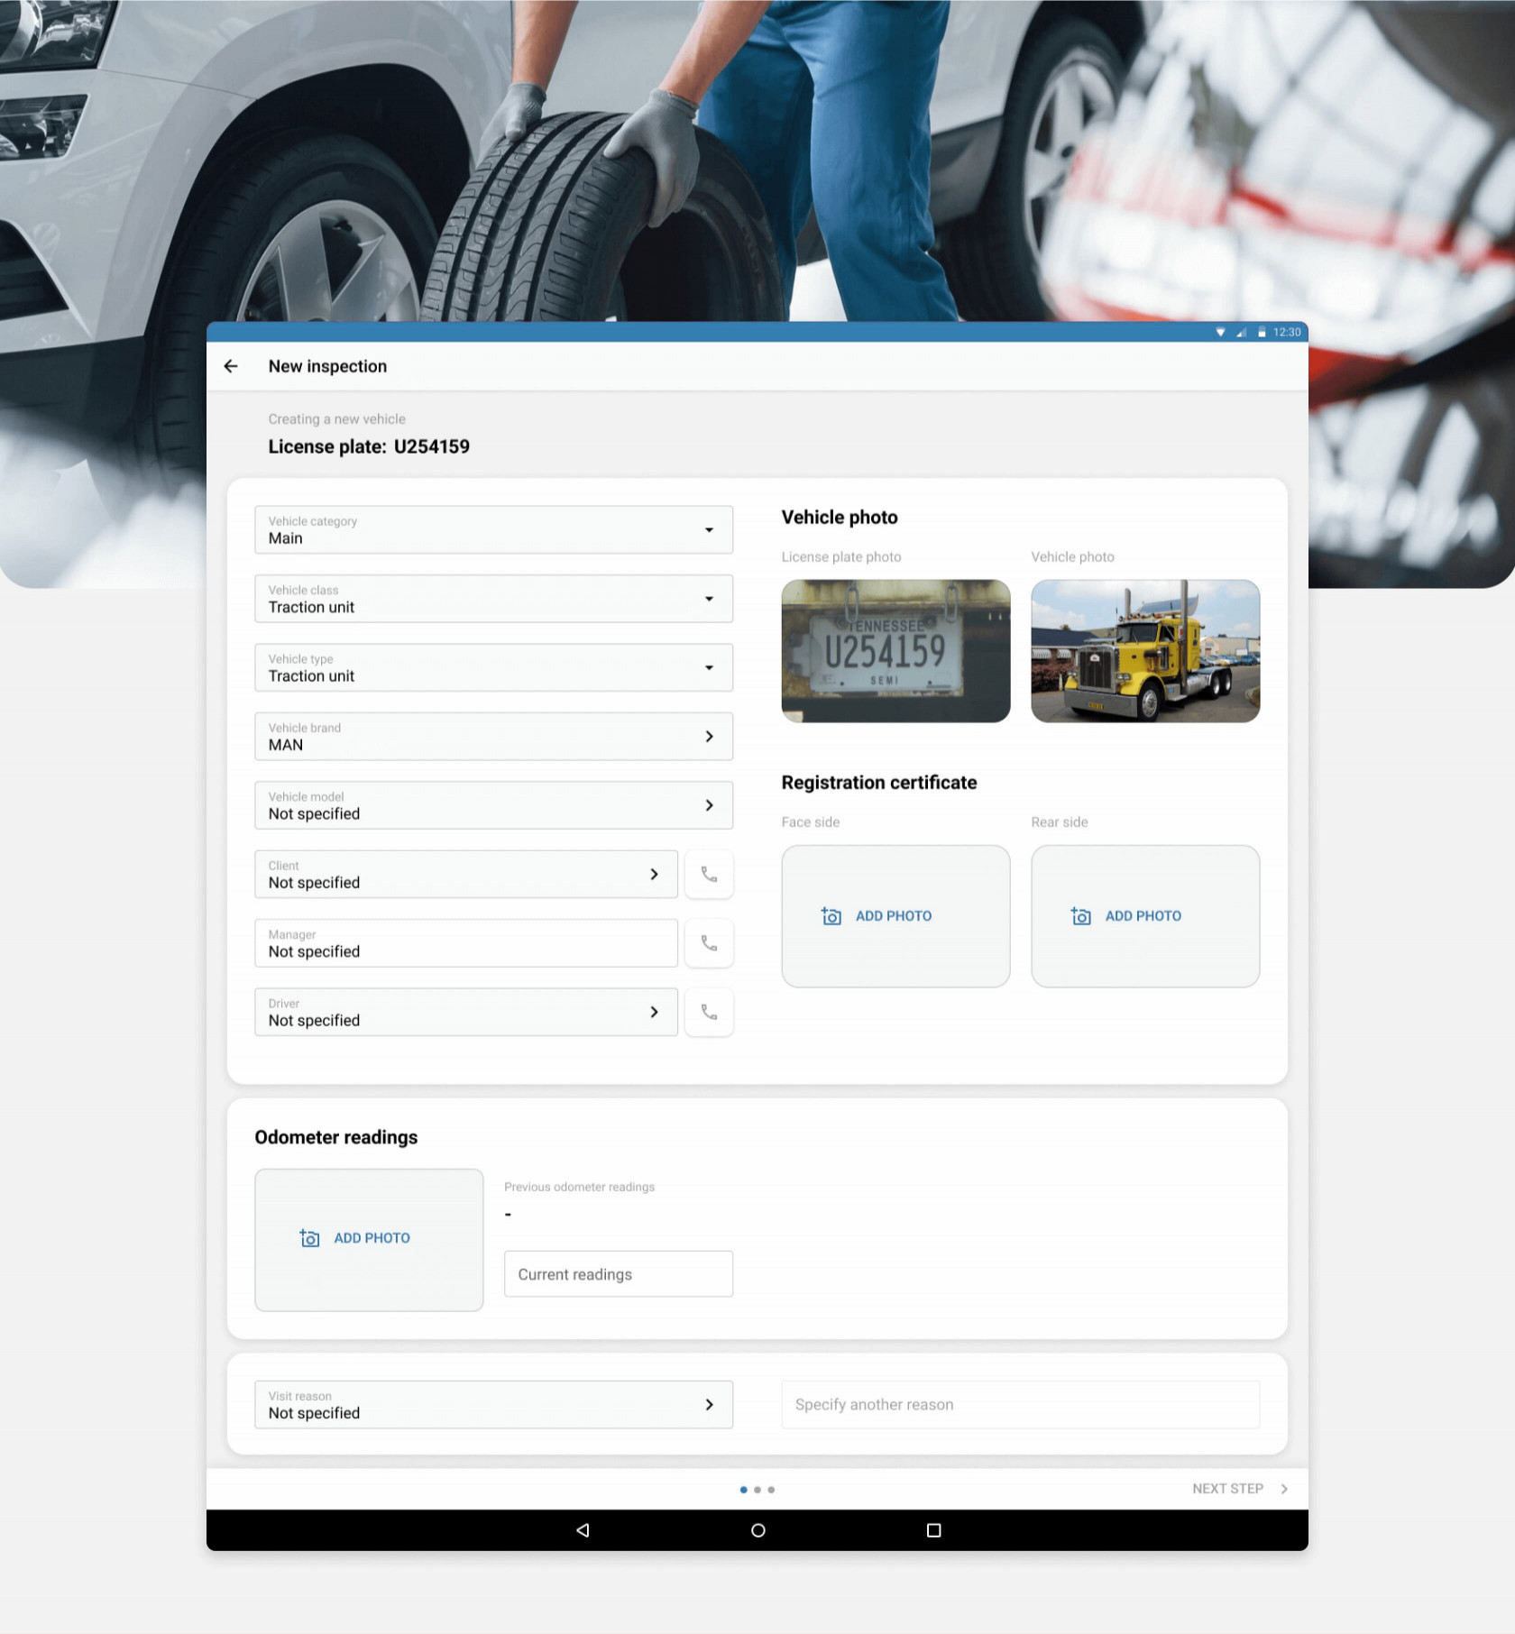
Task: Open the Visit reason selector
Action: tap(493, 1404)
